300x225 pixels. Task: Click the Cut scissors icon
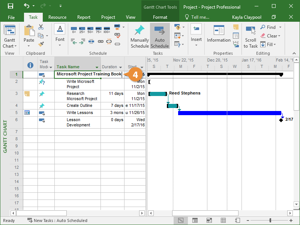click(x=41, y=27)
